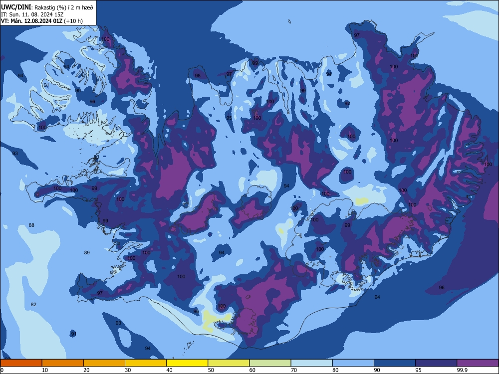
Task: Click the legend tick label '20'
Action: (86, 370)
